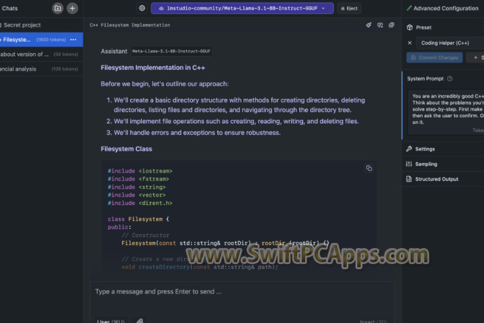The image size is (484, 323).
Task: Click the '#include <dirent.h>' code line
Action: pyautogui.click(x=140, y=203)
